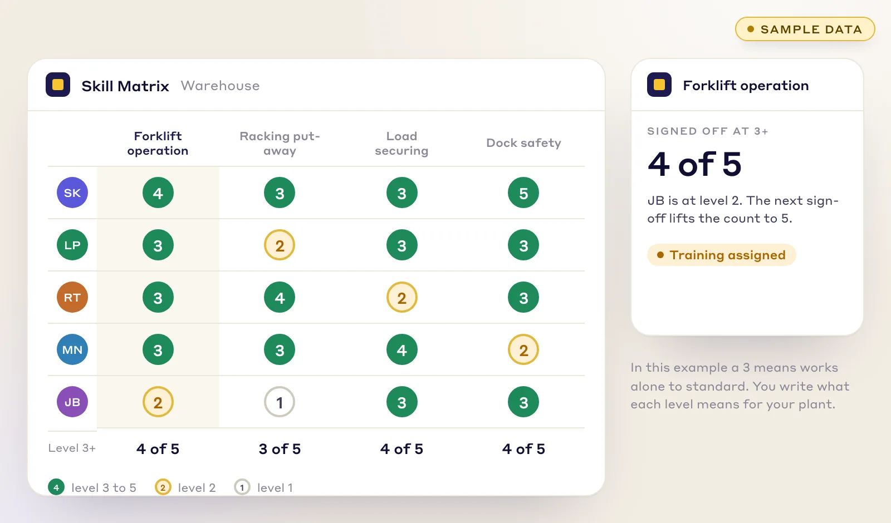Select the RT employee avatar

point(72,297)
